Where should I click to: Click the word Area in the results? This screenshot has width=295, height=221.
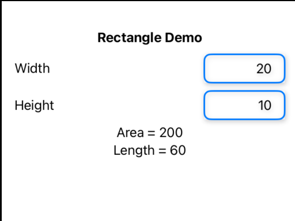(x=130, y=132)
